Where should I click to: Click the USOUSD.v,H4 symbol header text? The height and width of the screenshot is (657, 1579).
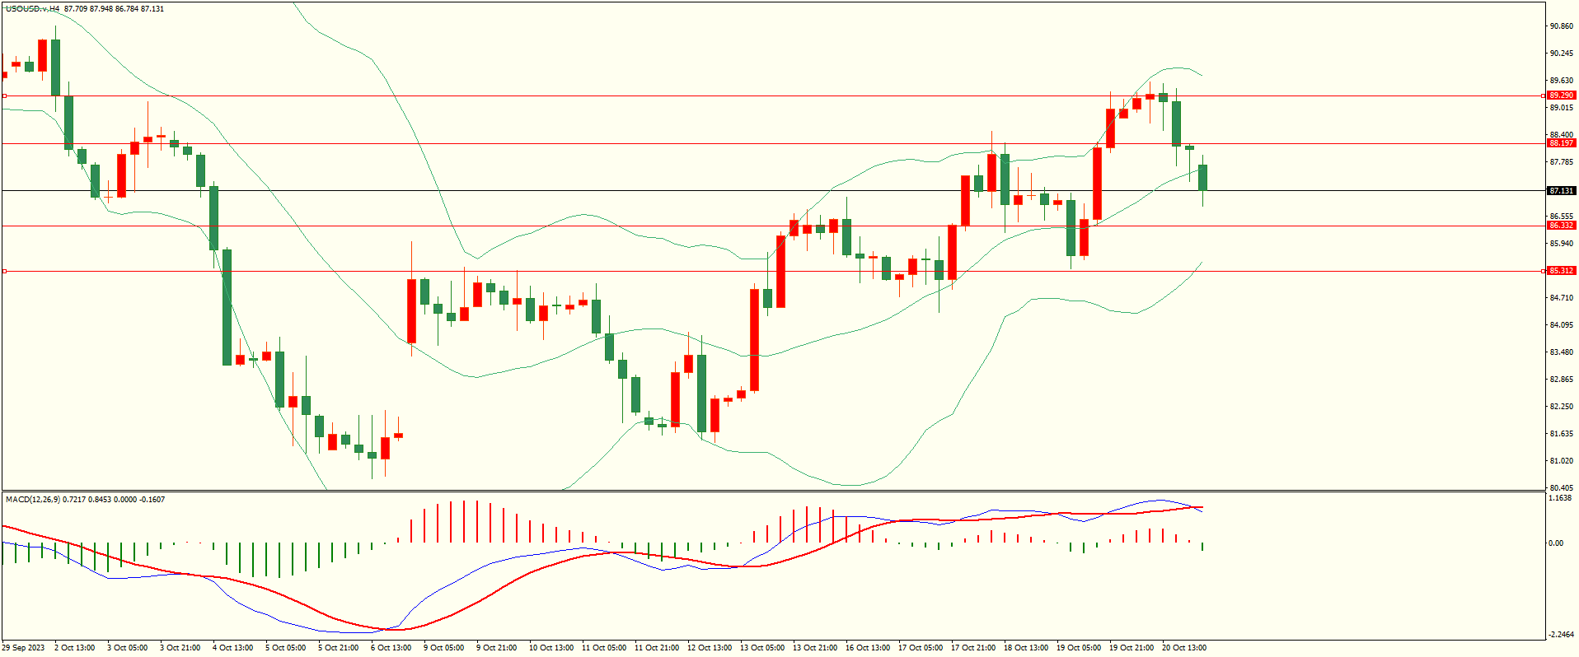click(x=32, y=9)
